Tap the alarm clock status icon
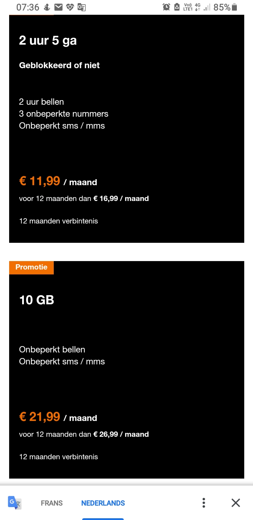The width and height of the screenshot is (253, 520). pos(166,7)
